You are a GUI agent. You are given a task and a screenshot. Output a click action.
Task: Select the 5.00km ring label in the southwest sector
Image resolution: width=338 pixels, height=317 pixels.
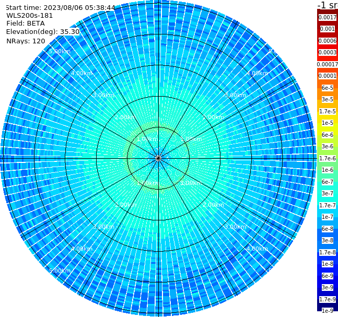60,271
